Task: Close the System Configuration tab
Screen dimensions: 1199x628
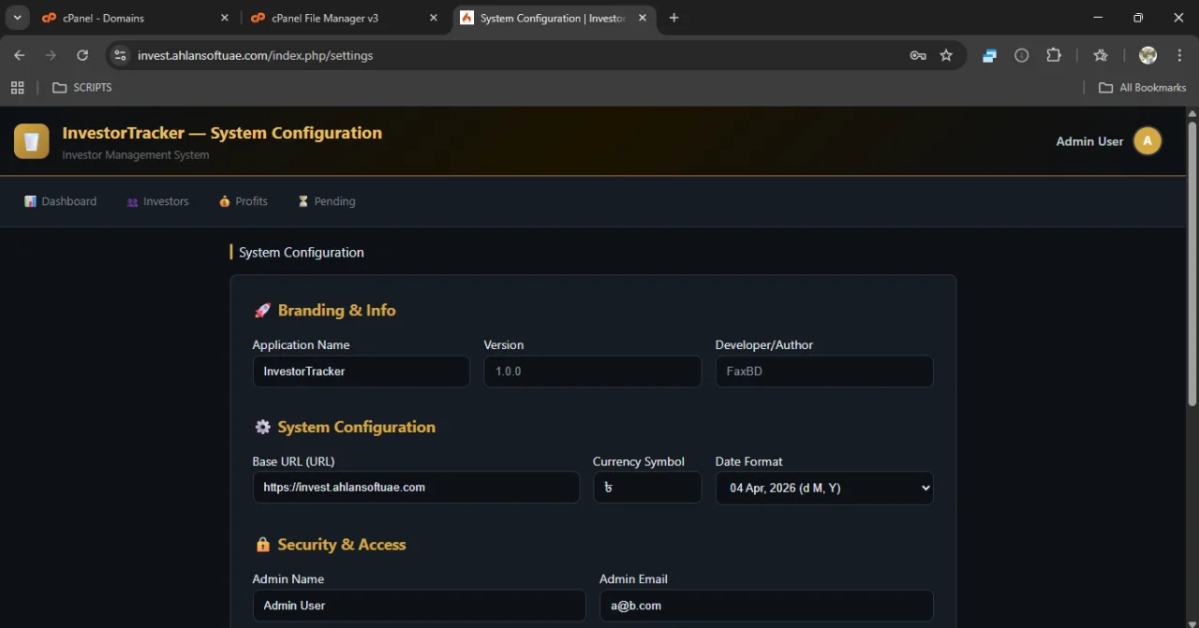Action: point(642,18)
